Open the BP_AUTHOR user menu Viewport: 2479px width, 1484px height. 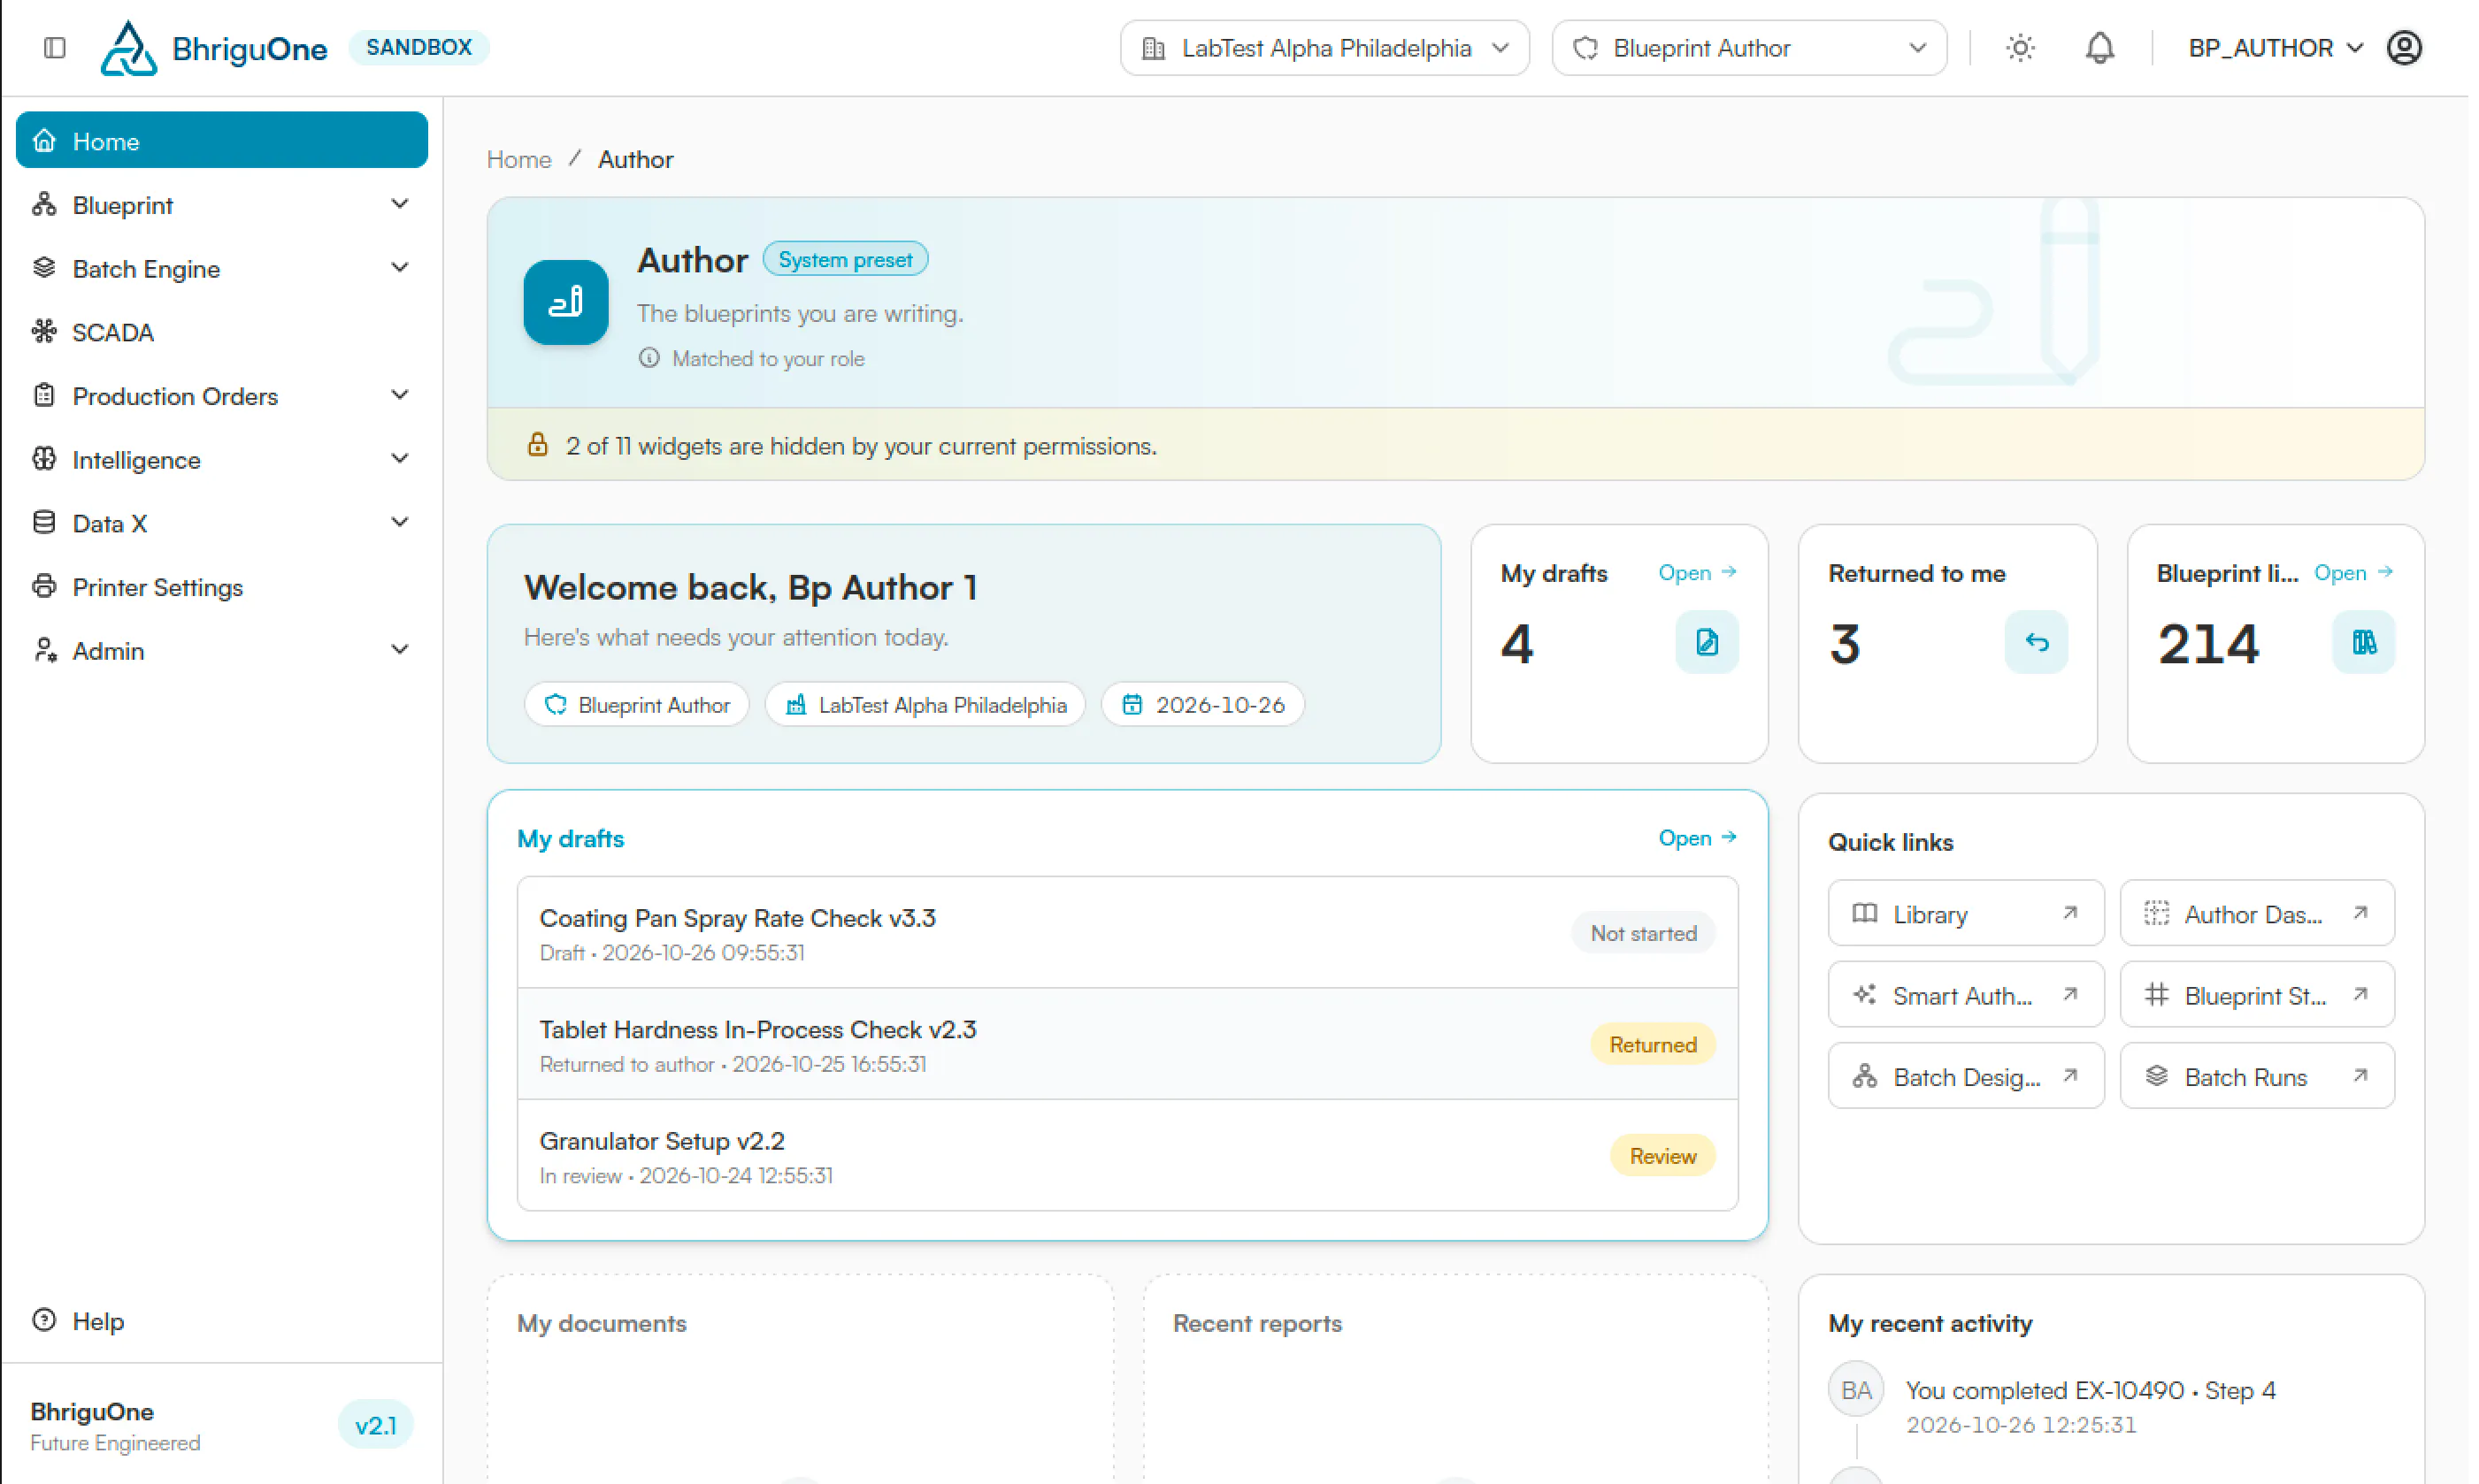point(2275,48)
